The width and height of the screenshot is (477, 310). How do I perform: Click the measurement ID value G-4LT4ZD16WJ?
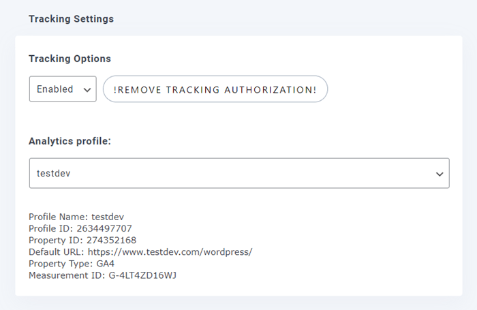point(142,275)
